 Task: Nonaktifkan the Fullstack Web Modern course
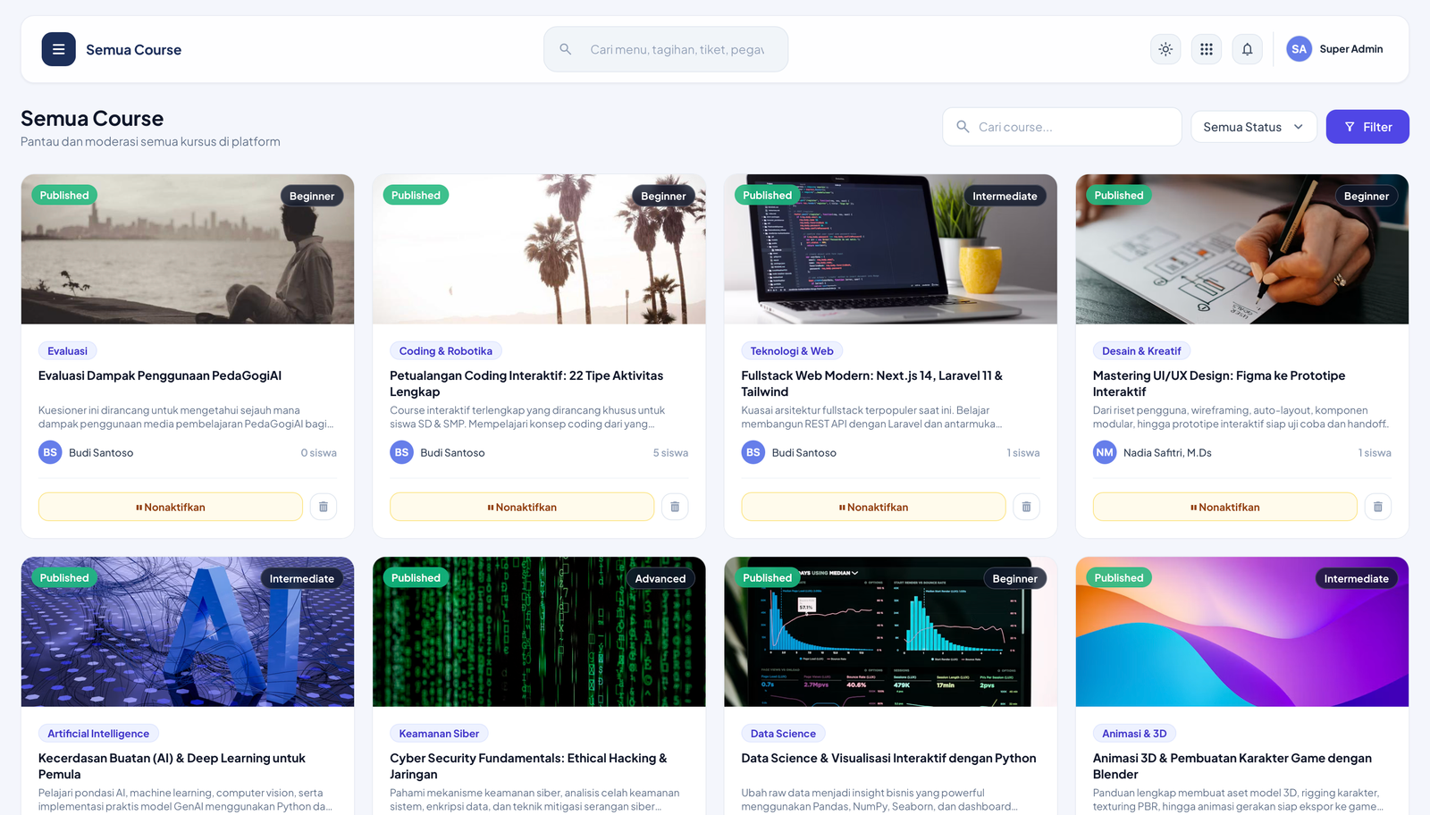(873, 507)
